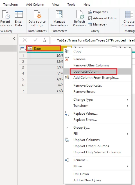Viewport: 135px width, 185px height.
Task: Expand the Refresh Preview dropdown
Action: click(79, 23)
